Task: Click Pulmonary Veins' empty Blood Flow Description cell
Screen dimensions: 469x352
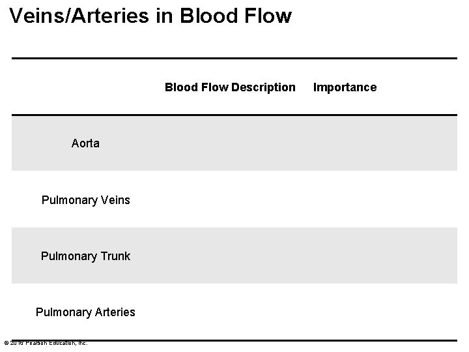Action: point(230,199)
